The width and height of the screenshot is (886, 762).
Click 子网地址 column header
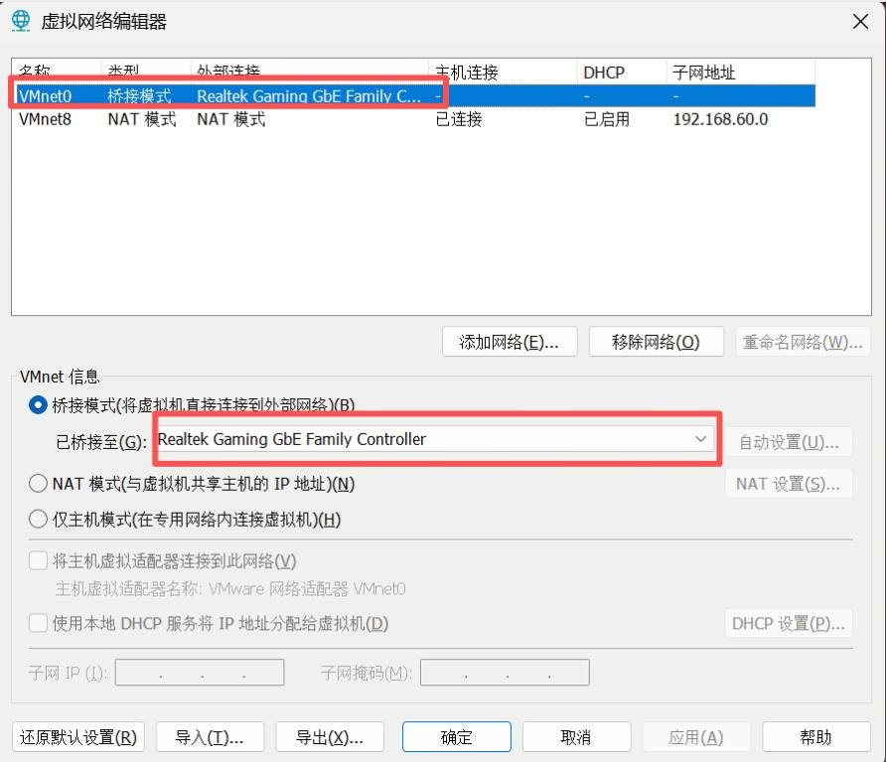740,73
